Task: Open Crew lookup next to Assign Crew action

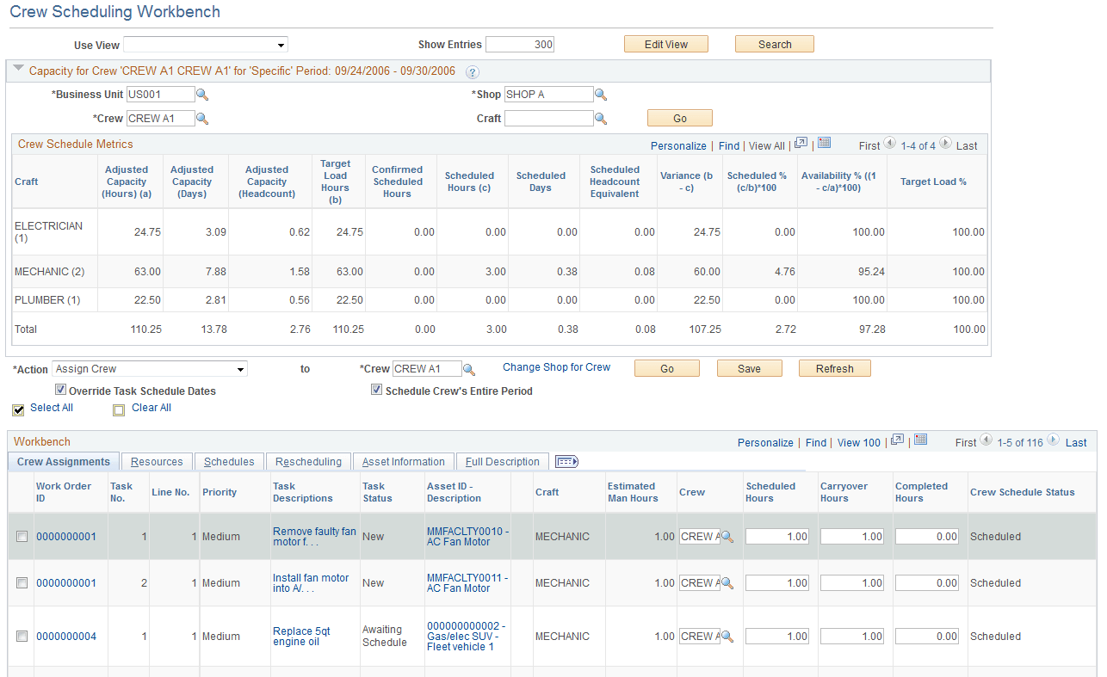Action: click(x=468, y=368)
